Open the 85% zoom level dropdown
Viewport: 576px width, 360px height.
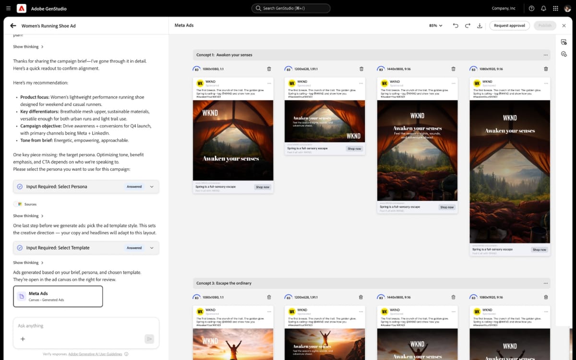433,25
